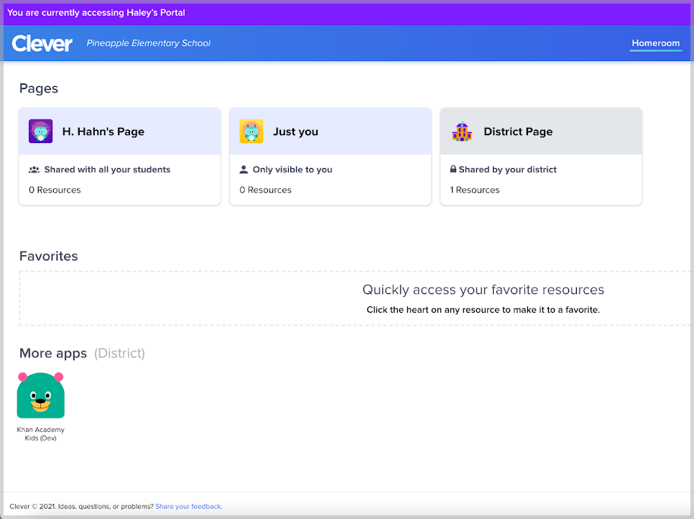Open the District Page title

518,132
